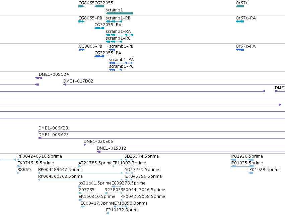This screenshot has width=285, height=215.
Task: Select the IP01928.5prime EST label
Action: tap(265, 170)
